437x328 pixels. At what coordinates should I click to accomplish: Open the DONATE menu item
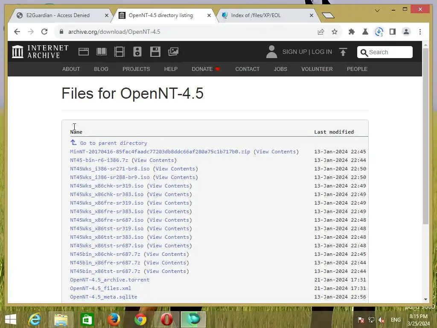206,69
